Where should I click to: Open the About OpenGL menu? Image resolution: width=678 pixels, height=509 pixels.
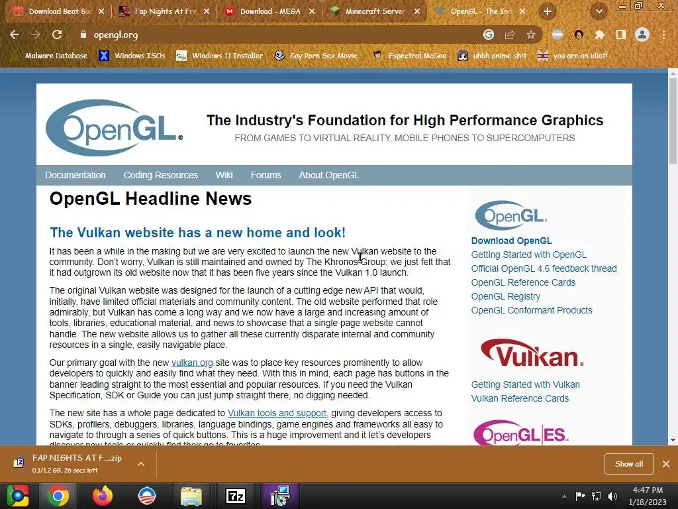point(329,175)
